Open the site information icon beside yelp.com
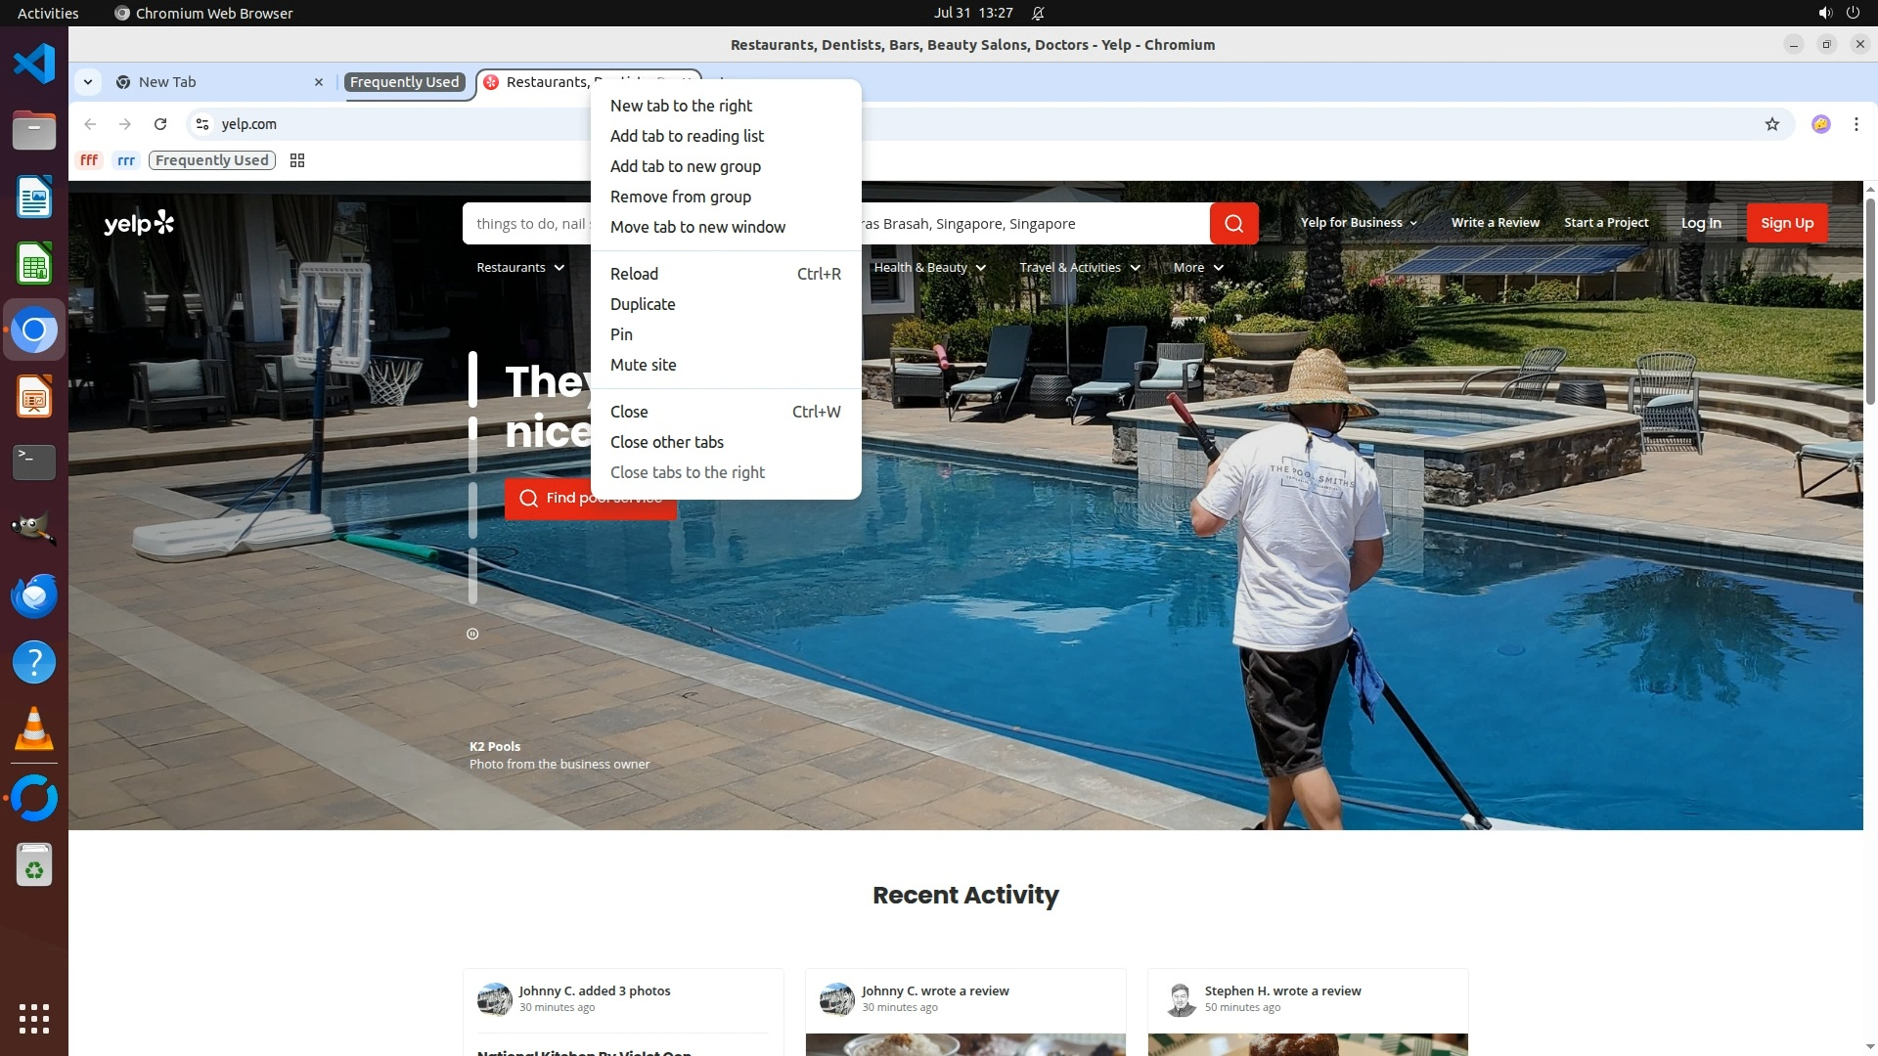This screenshot has width=1878, height=1056. click(x=202, y=124)
